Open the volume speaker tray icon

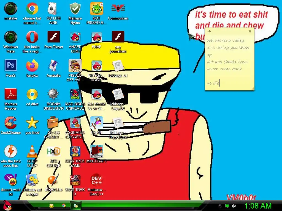(x=234, y=206)
